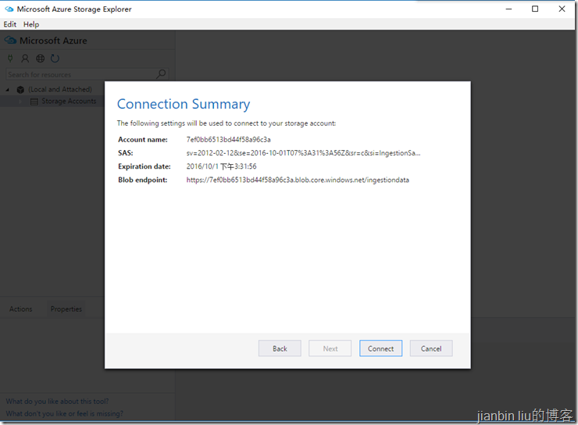Open the 'What do you like about this tool?' link
This screenshot has width=578, height=425.
point(57,401)
